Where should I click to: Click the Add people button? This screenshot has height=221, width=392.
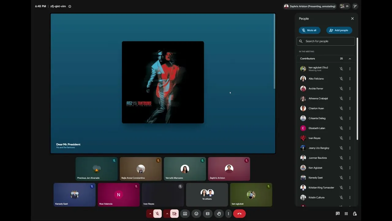pyautogui.click(x=339, y=30)
